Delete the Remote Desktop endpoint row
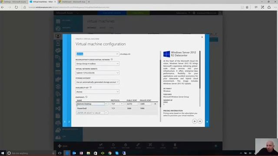The width and height of the screenshot is (278, 156). 155,104
